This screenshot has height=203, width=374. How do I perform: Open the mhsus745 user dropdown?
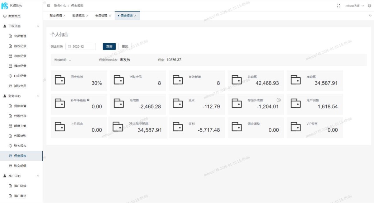point(354,6)
